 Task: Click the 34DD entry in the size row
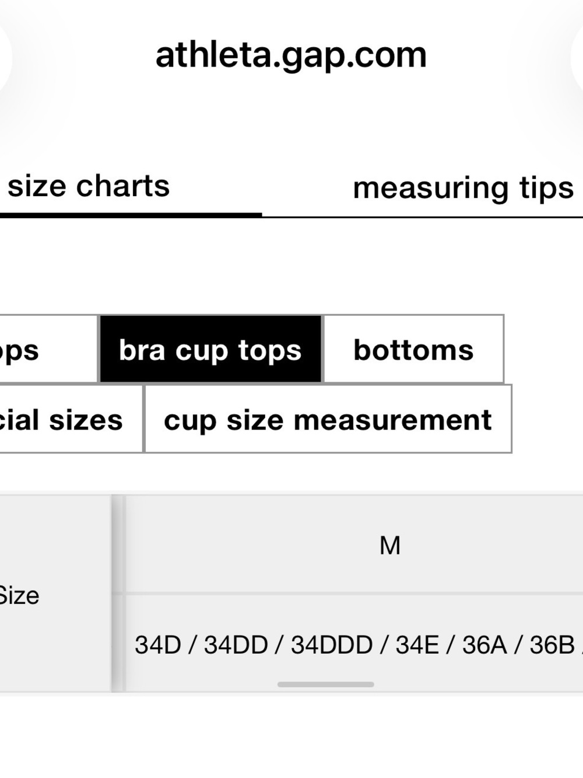click(236, 645)
